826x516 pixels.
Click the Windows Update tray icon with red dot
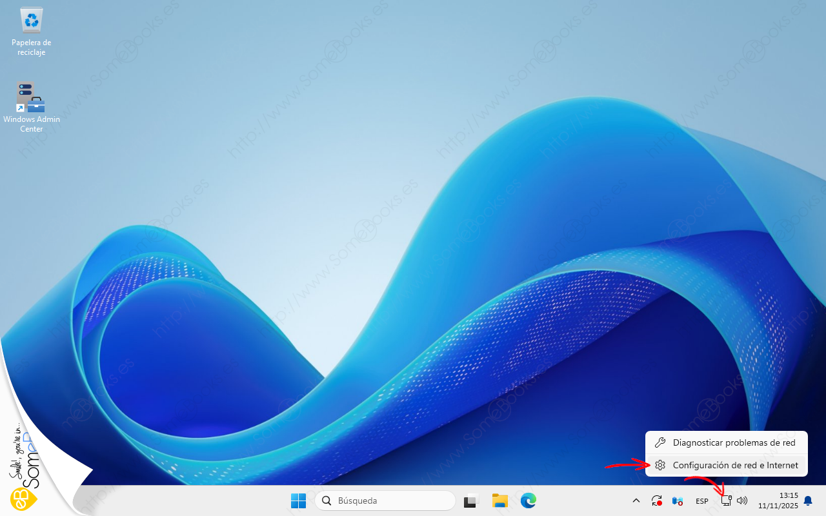point(657,501)
